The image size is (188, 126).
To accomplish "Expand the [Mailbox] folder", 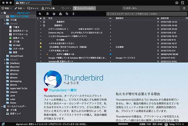I will (5, 63).
